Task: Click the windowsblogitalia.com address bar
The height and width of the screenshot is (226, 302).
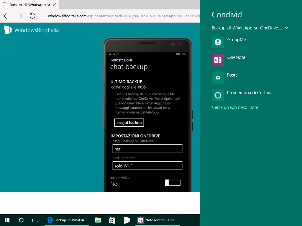Action: pyautogui.click(x=124, y=16)
